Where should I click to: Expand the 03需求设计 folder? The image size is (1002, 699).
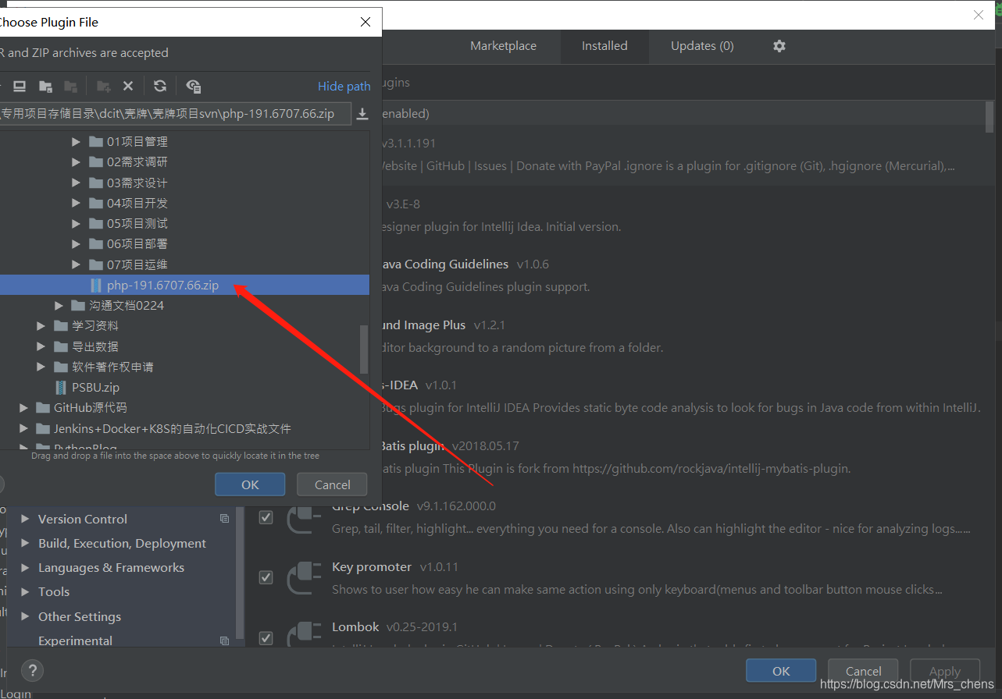76,183
